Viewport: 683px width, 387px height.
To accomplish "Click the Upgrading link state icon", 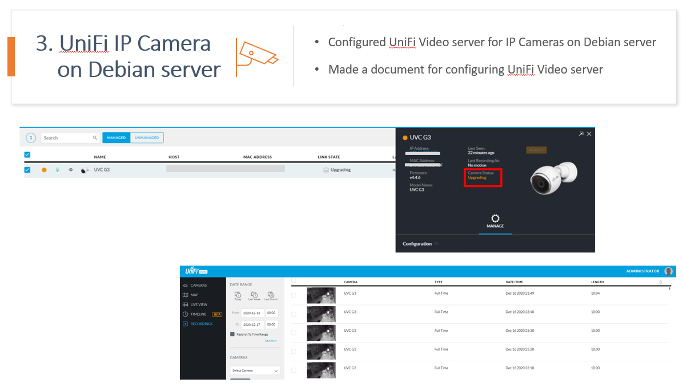I will pyautogui.click(x=326, y=170).
